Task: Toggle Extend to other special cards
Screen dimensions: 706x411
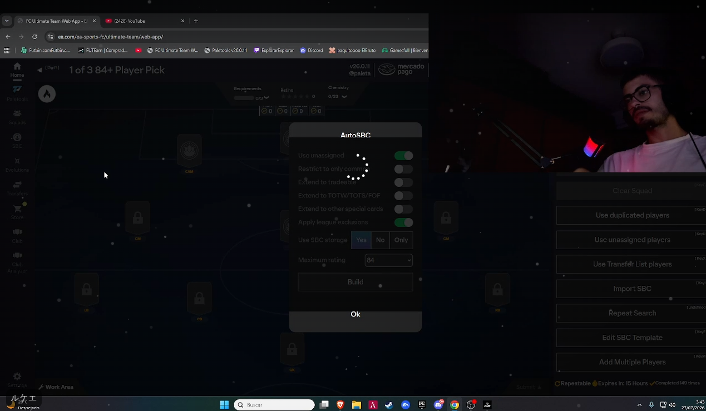Action: coord(403,209)
